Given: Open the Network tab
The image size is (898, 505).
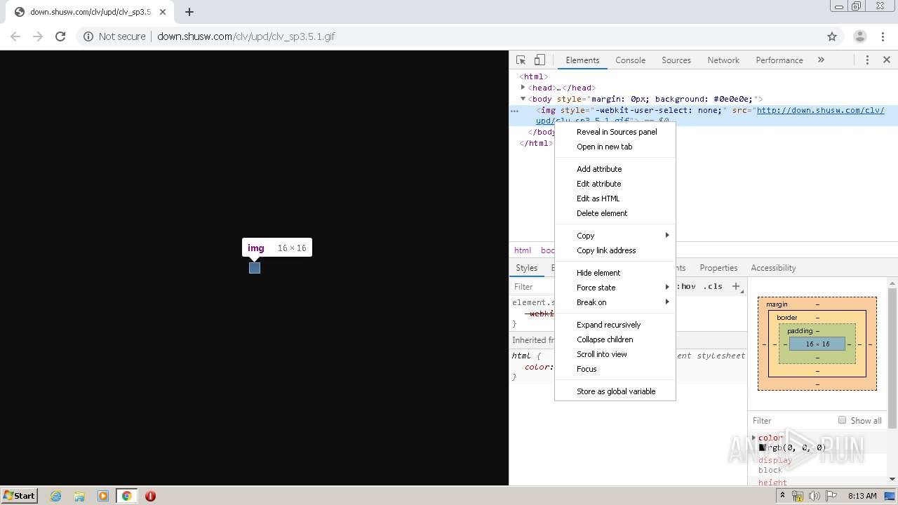Looking at the screenshot, I should [x=723, y=60].
